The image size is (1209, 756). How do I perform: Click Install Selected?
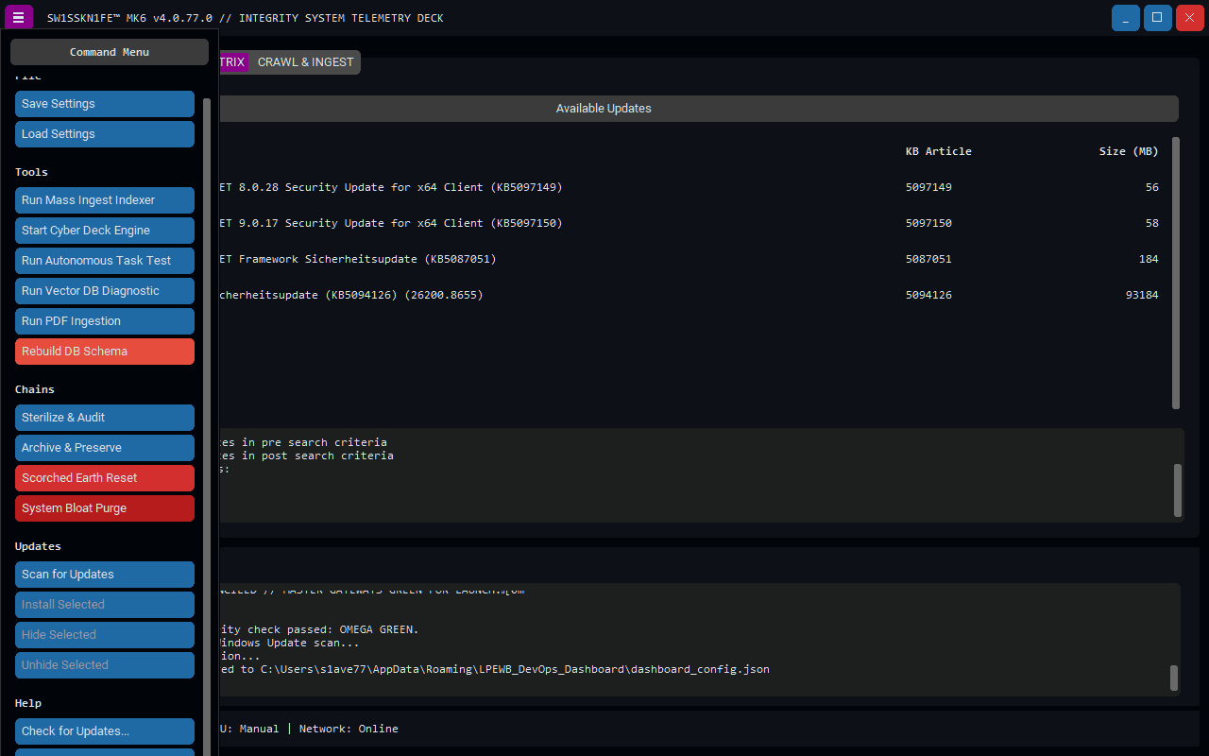[x=105, y=605]
